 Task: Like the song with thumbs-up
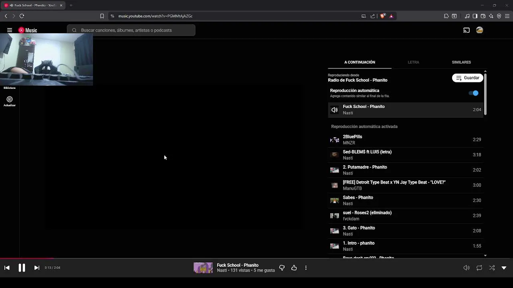tap(294, 268)
